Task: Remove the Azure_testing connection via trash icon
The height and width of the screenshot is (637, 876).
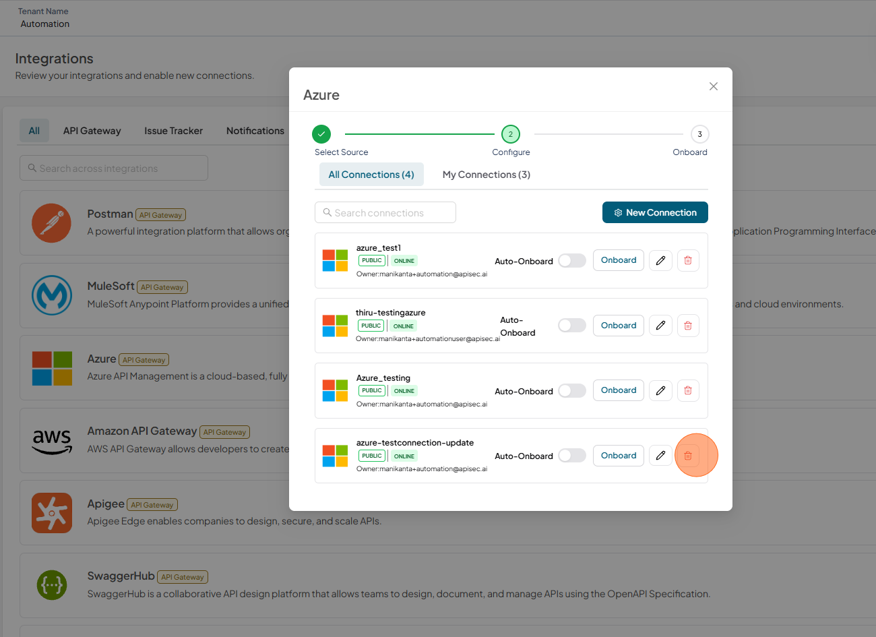Action: (688, 390)
